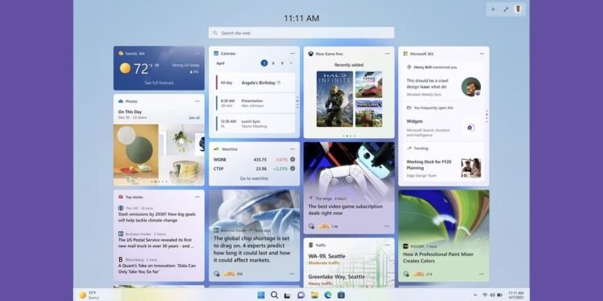This screenshot has width=603, height=301.
Task: Select the highlighted day in Calendar
Action: tap(265, 63)
